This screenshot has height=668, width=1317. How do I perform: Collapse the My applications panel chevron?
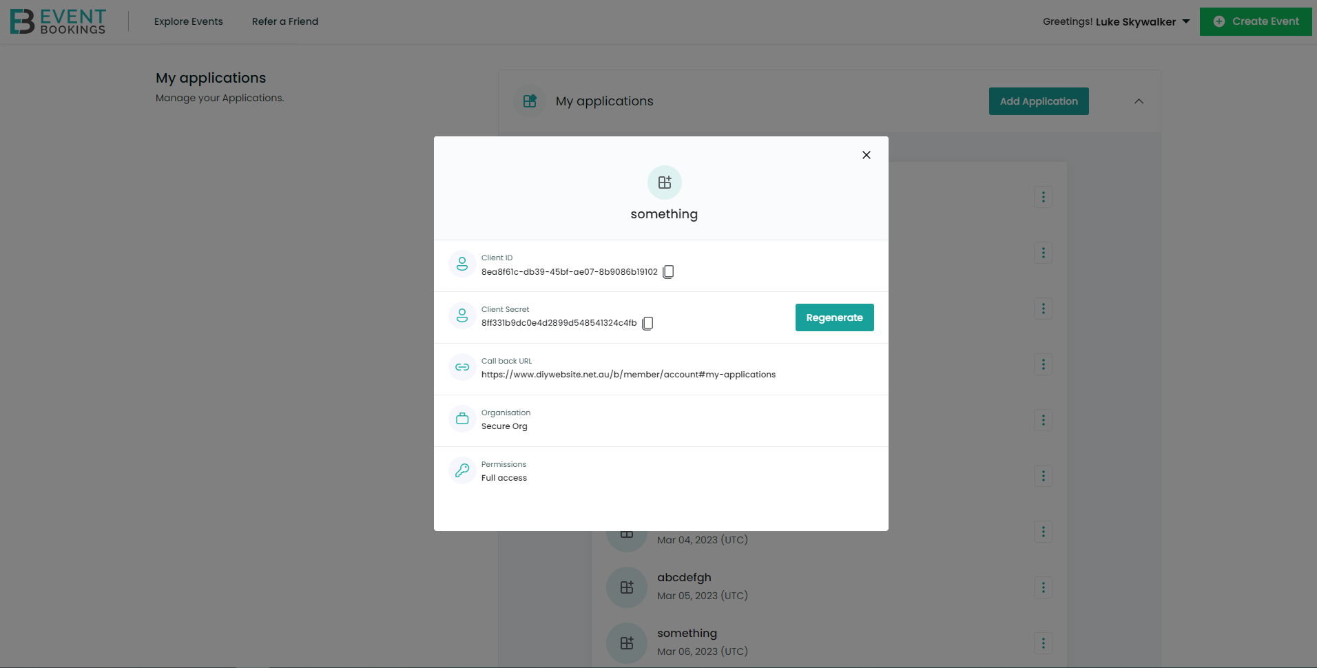click(1139, 101)
